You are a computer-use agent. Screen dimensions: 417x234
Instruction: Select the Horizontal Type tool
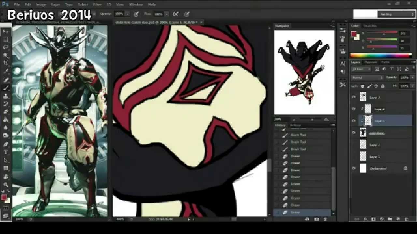(x=6, y=152)
